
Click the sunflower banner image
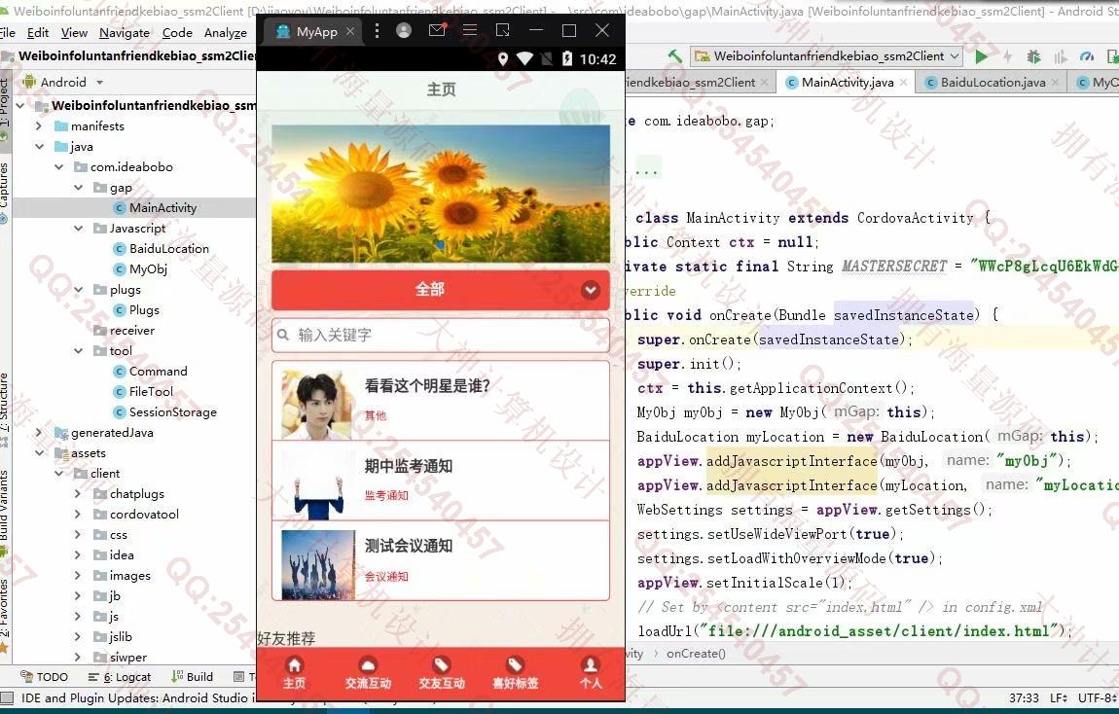click(x=441, y=194)
